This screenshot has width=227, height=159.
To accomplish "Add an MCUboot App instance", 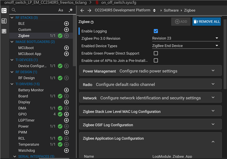I will point(66,54).
